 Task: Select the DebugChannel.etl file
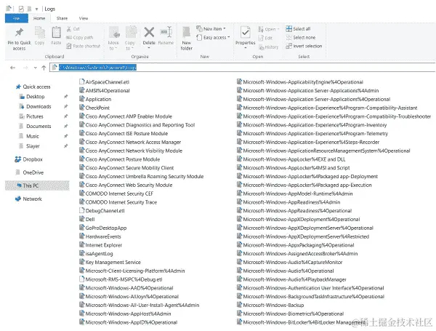pyautogui.click(x=102, y=211)
